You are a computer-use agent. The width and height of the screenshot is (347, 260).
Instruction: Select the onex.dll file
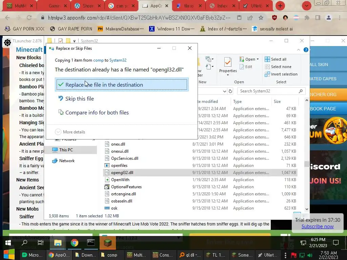[x=118, y=144]
